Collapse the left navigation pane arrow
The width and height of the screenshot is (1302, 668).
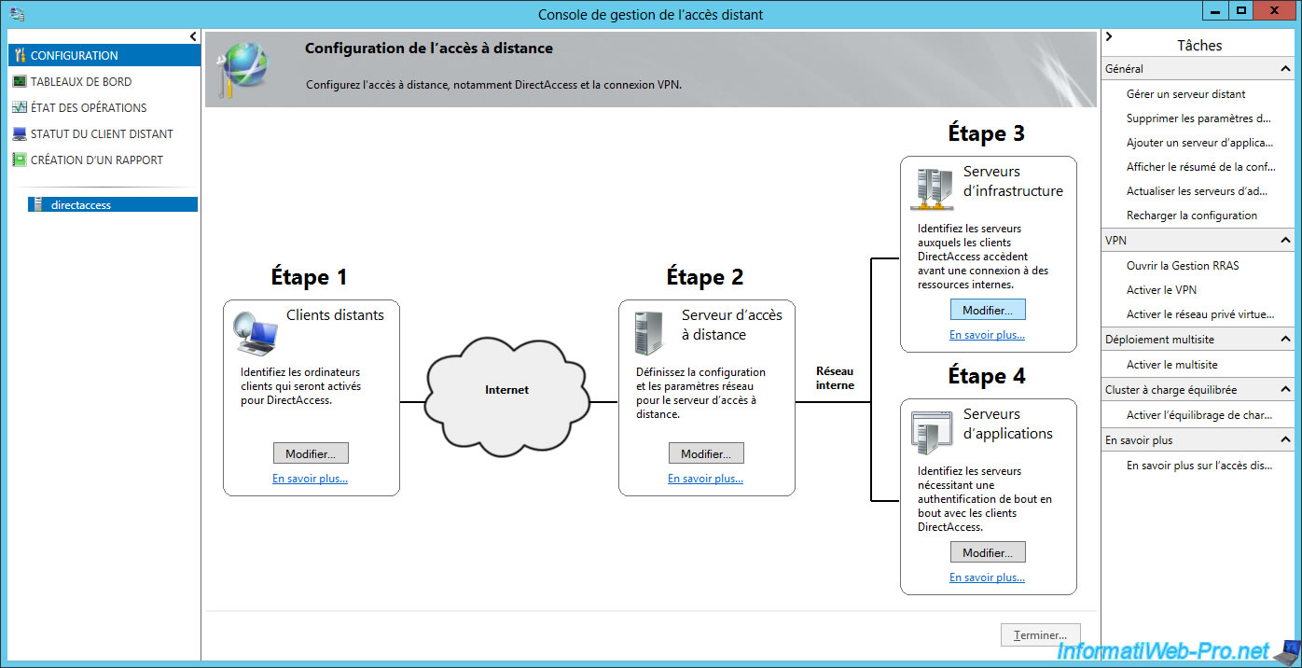193,36
